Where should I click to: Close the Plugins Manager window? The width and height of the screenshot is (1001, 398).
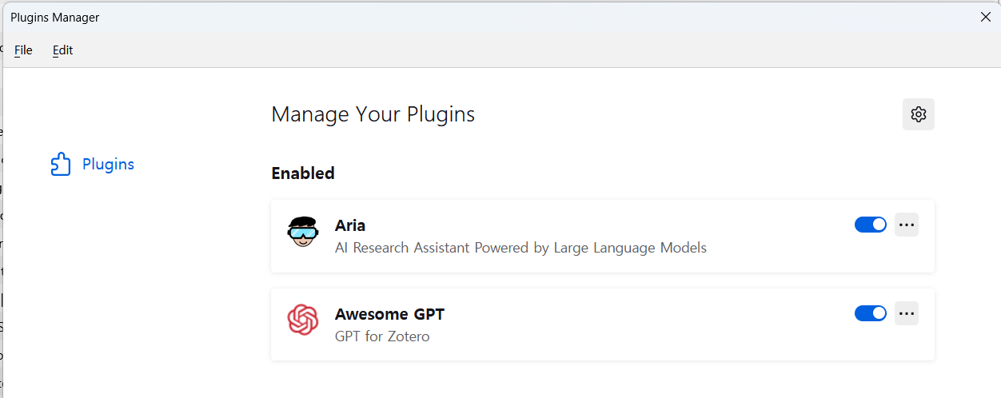(x=986, y=17)
